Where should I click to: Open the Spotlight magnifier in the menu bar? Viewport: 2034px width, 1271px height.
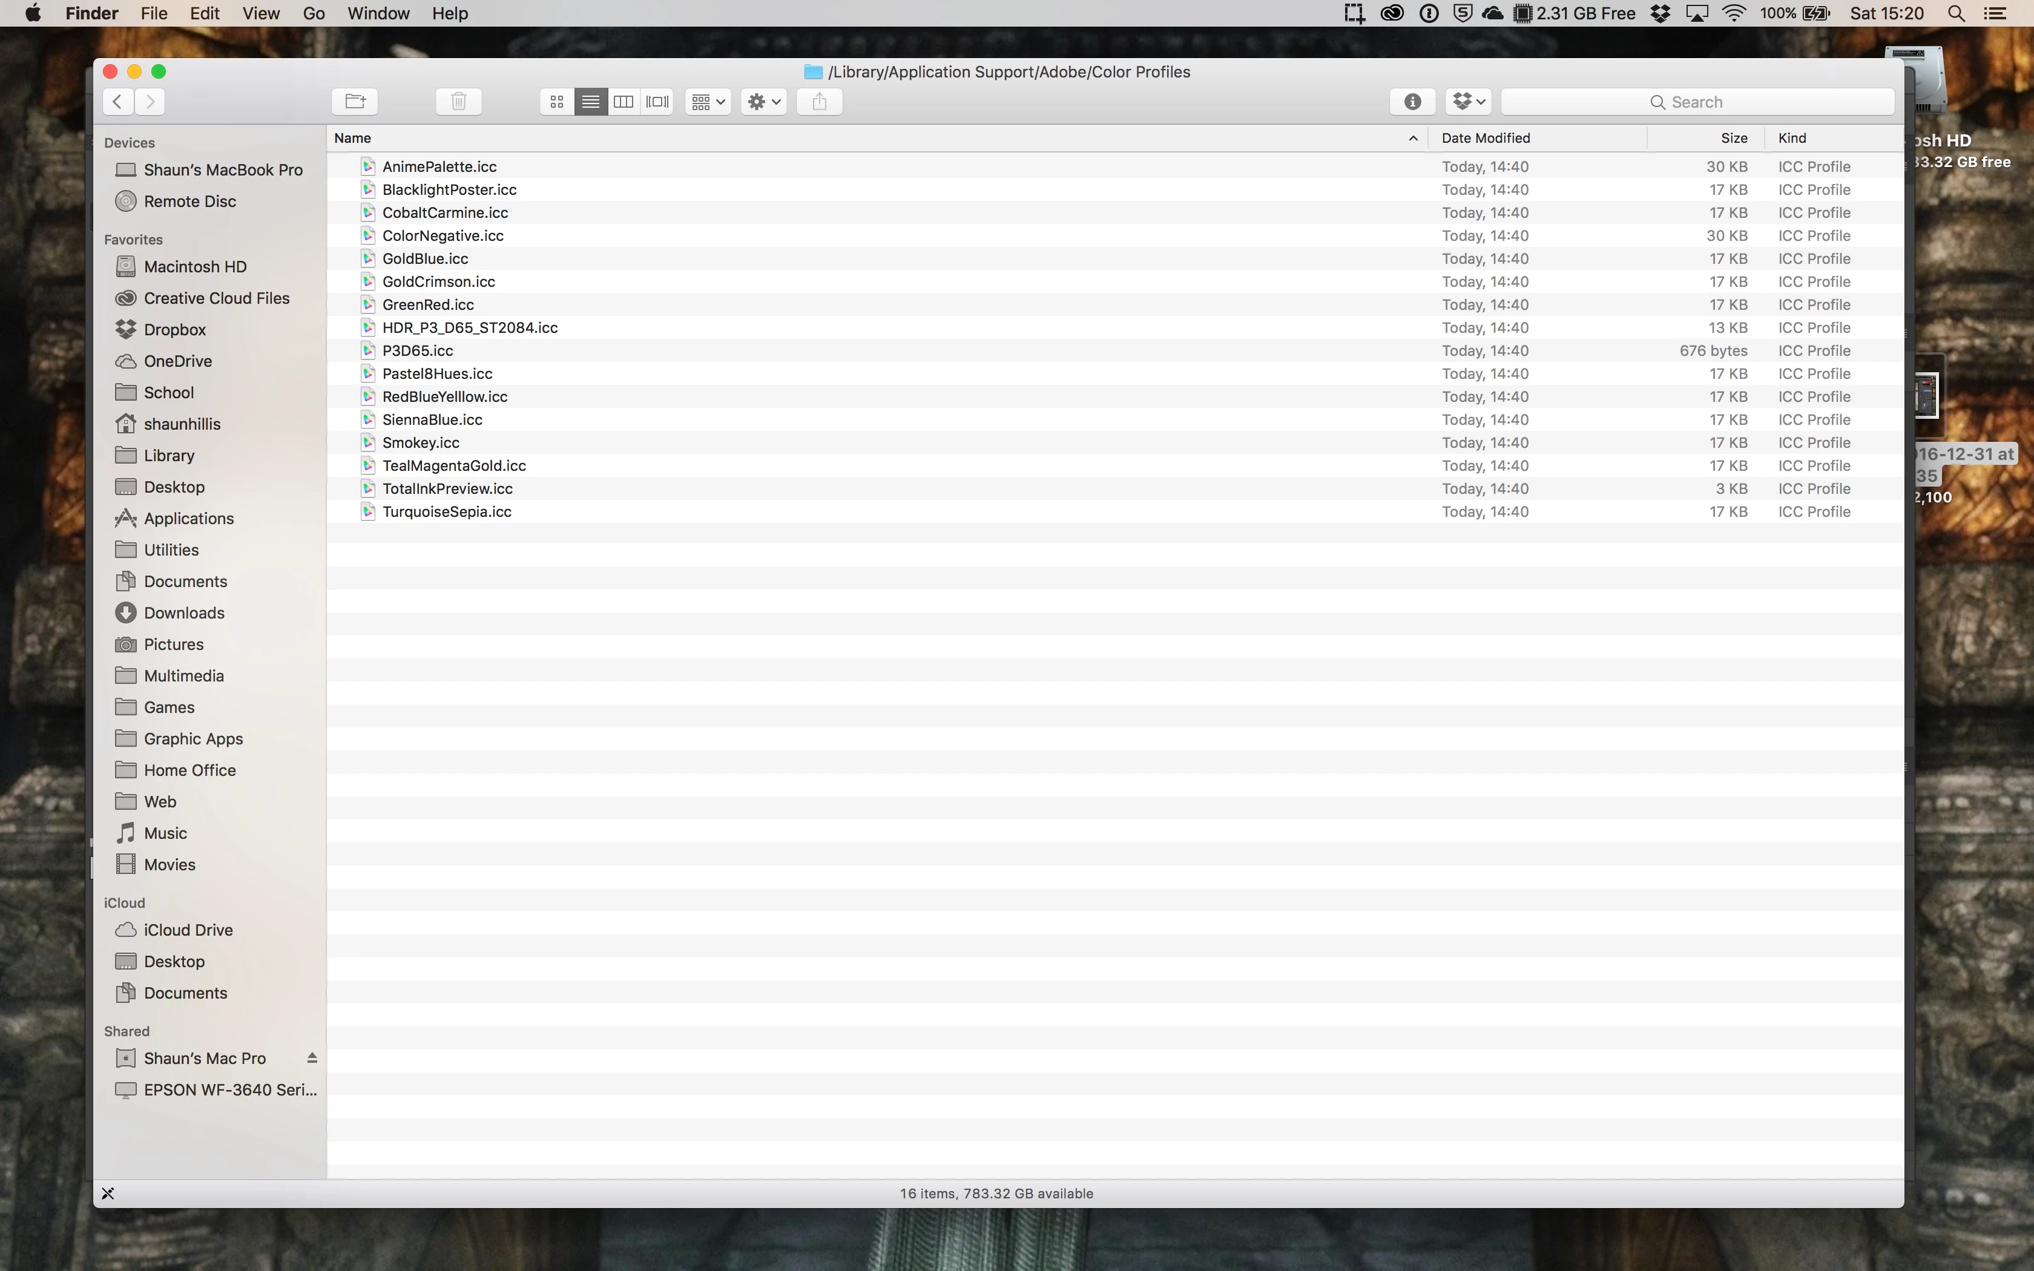pos(1956,13)
